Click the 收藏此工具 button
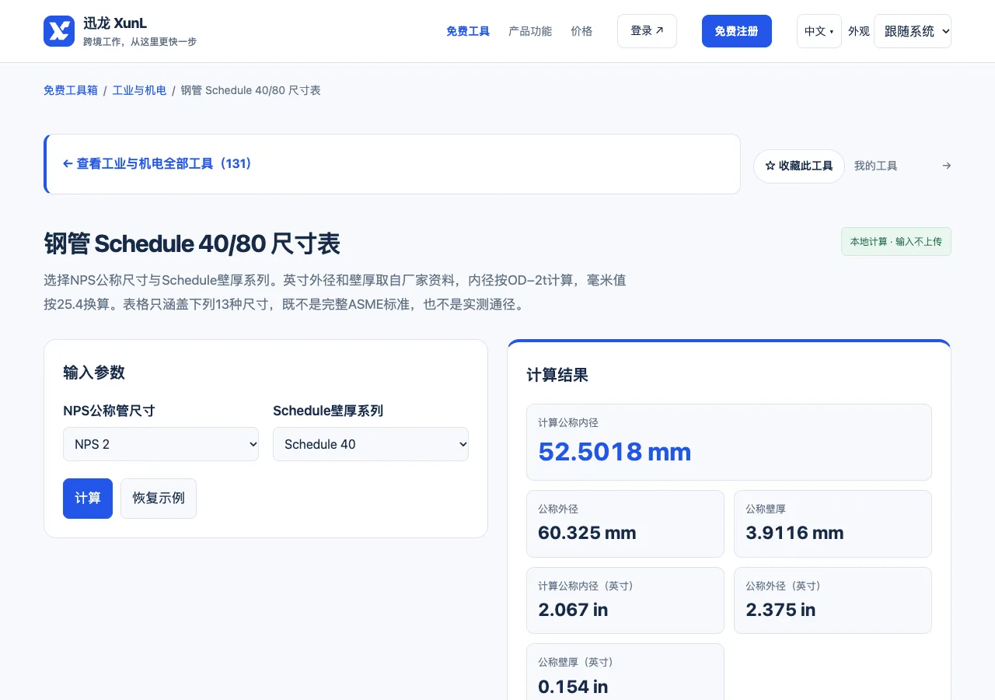 point(799,166)
